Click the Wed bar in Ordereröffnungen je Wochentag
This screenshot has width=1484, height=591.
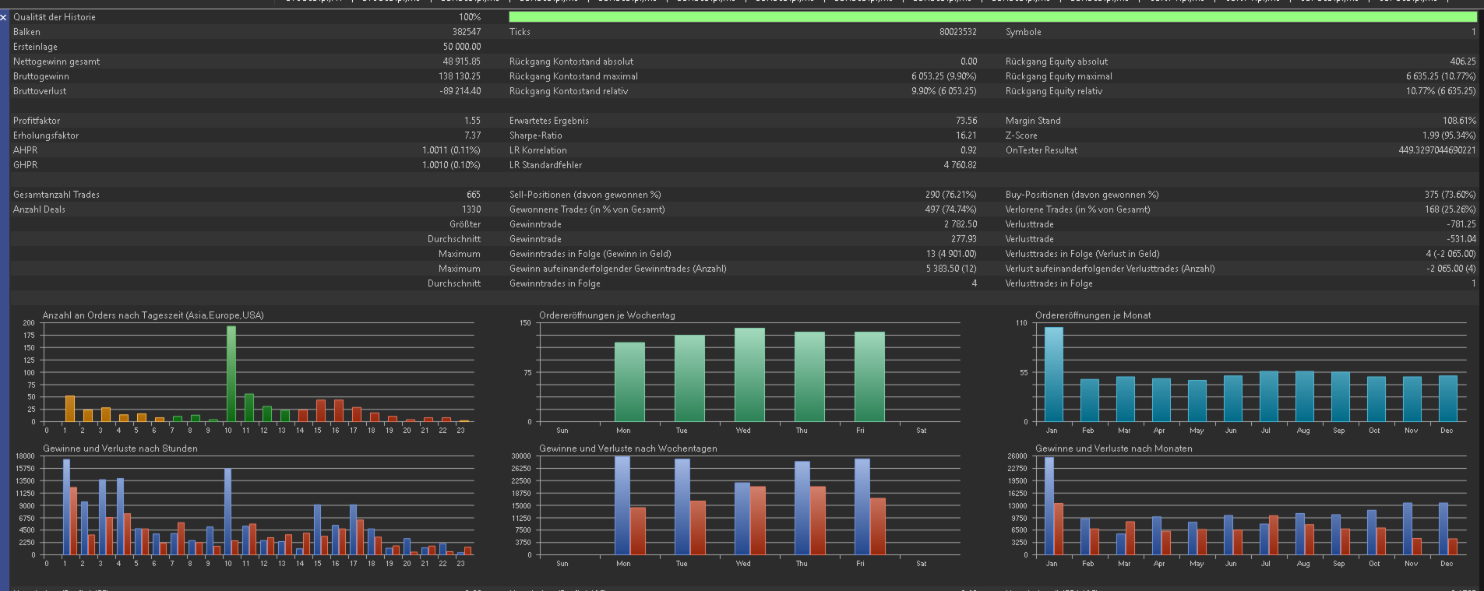click(749, 375)
